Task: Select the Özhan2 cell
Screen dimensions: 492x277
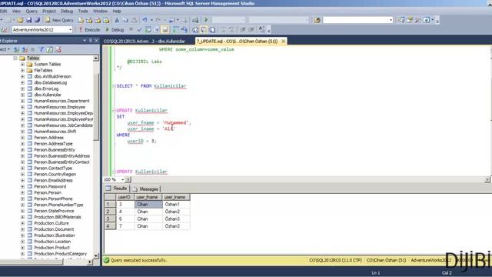Action: 176,212
